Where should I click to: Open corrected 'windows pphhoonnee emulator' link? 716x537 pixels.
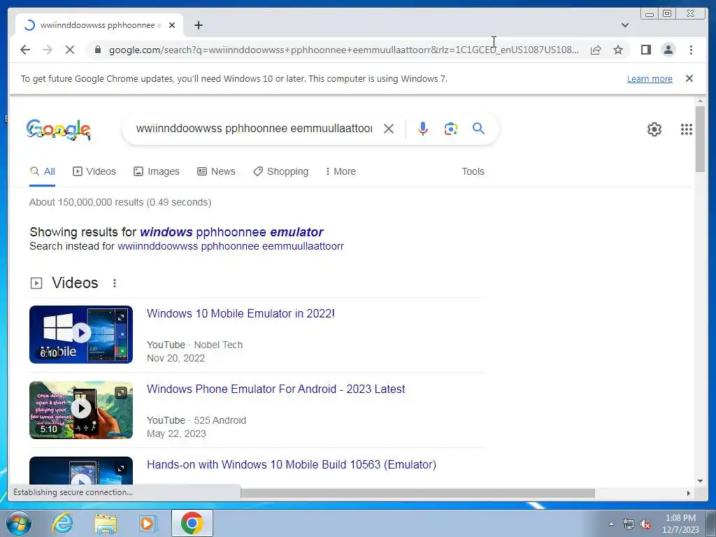click(231, 232)
